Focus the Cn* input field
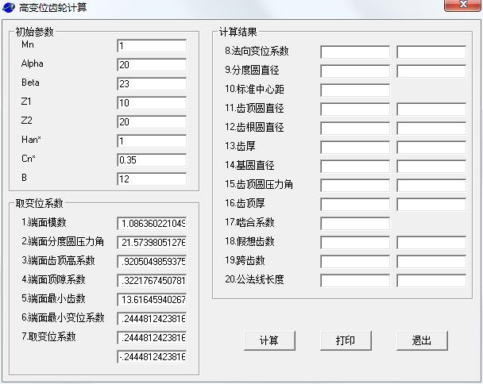 click(x=152, y=160)
